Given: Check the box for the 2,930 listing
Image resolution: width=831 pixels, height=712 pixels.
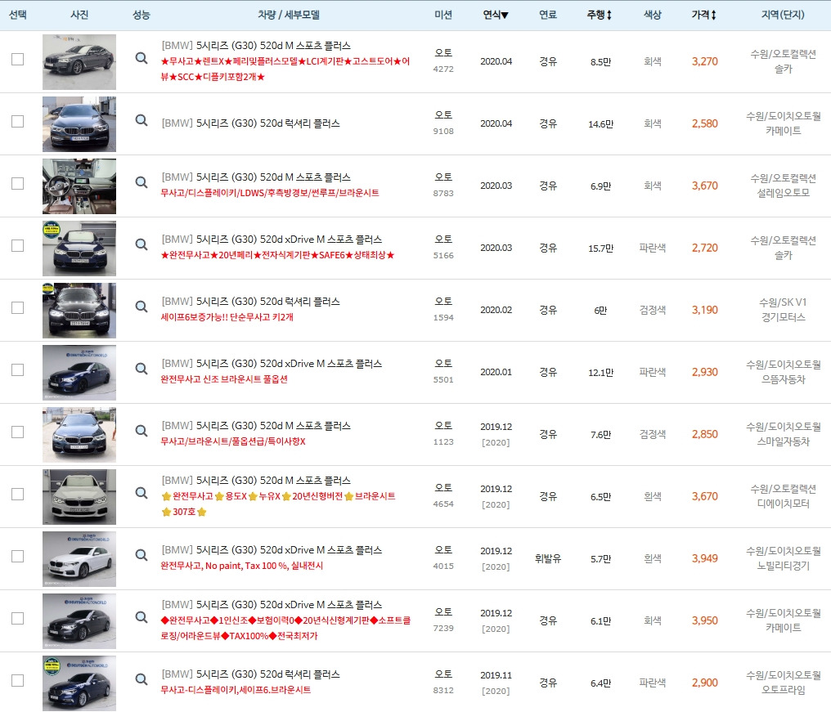Looking at the screenshot, I should (17, 369).
